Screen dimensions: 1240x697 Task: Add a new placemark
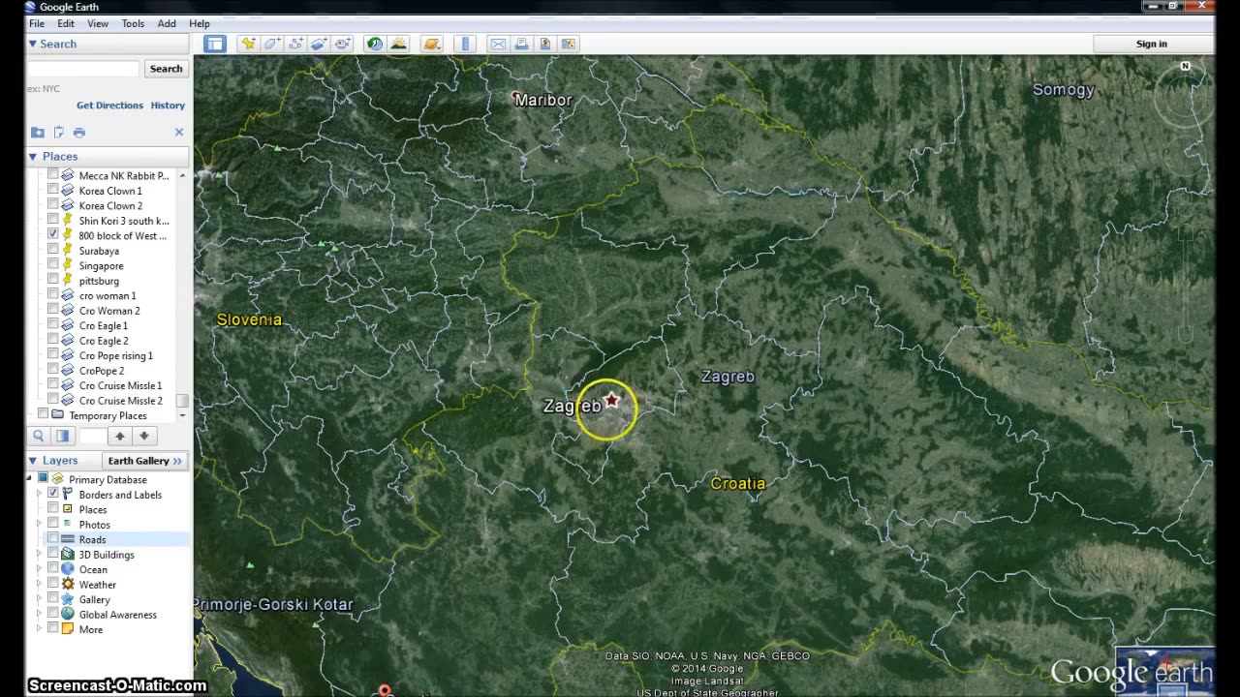(x=249, y=44)
